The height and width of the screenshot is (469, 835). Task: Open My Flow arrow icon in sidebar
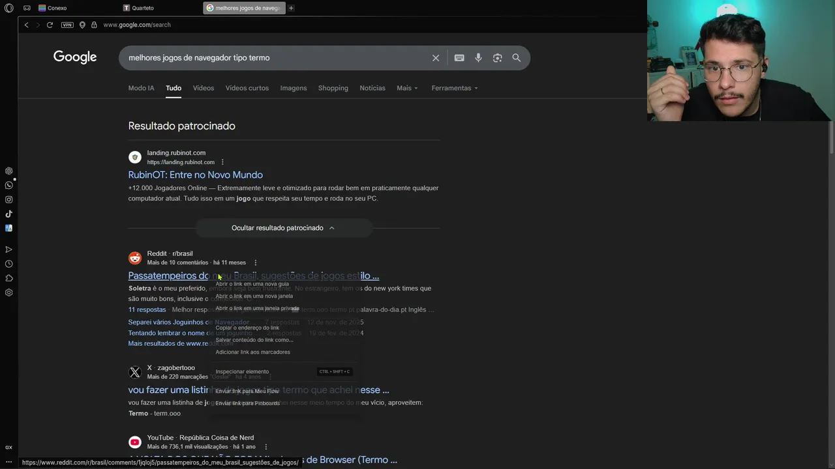tap(8, 249)
